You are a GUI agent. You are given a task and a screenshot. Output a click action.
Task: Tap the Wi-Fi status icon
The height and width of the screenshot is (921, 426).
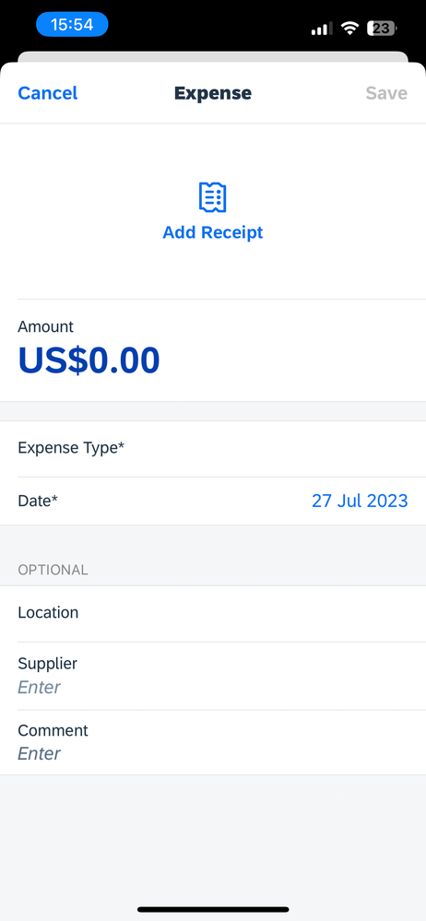tap(350, 28)
